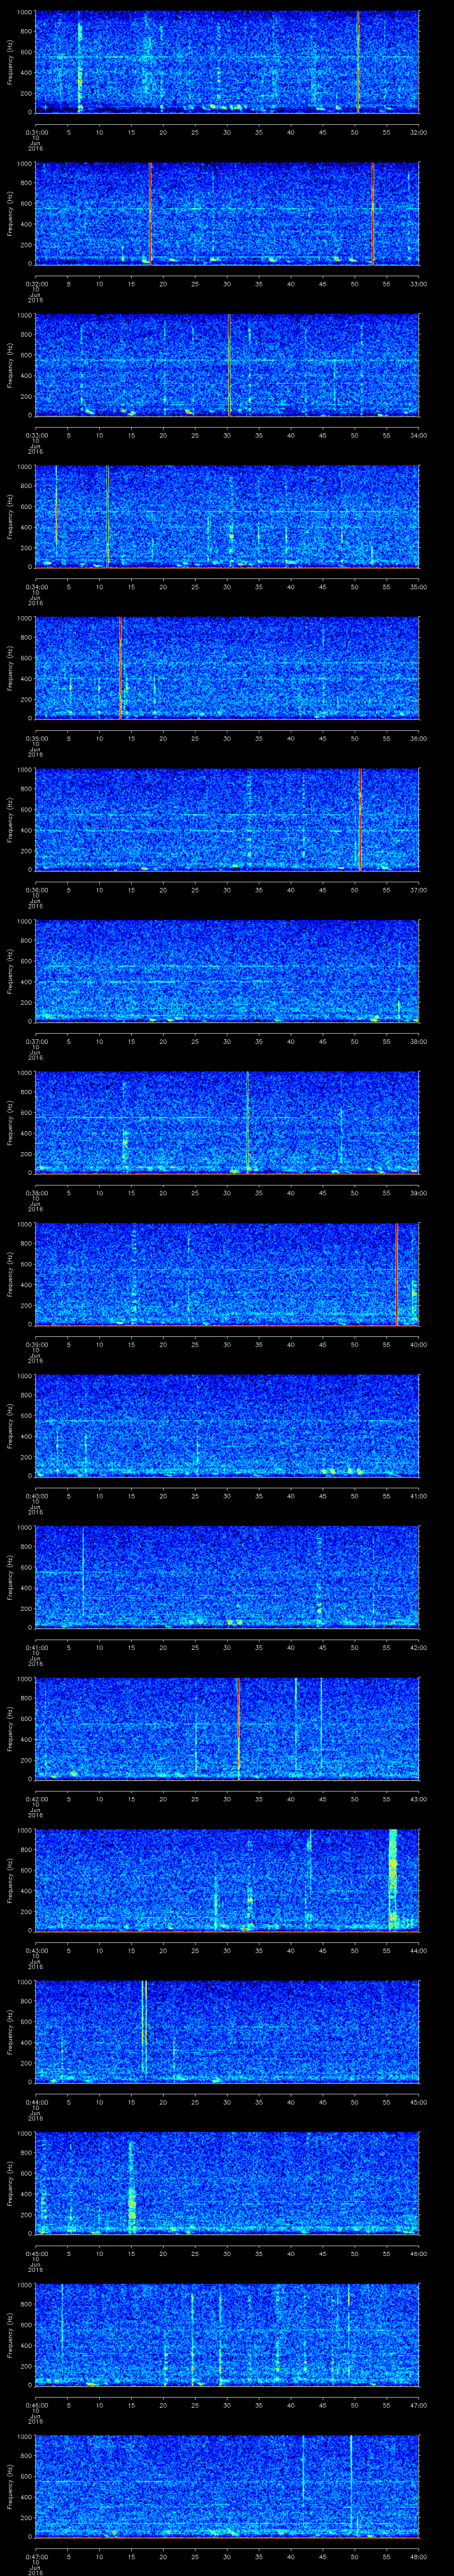Select the red line near 56s in 0:39:00 panel
The image size is (454, 2576).
point(396,1274)
